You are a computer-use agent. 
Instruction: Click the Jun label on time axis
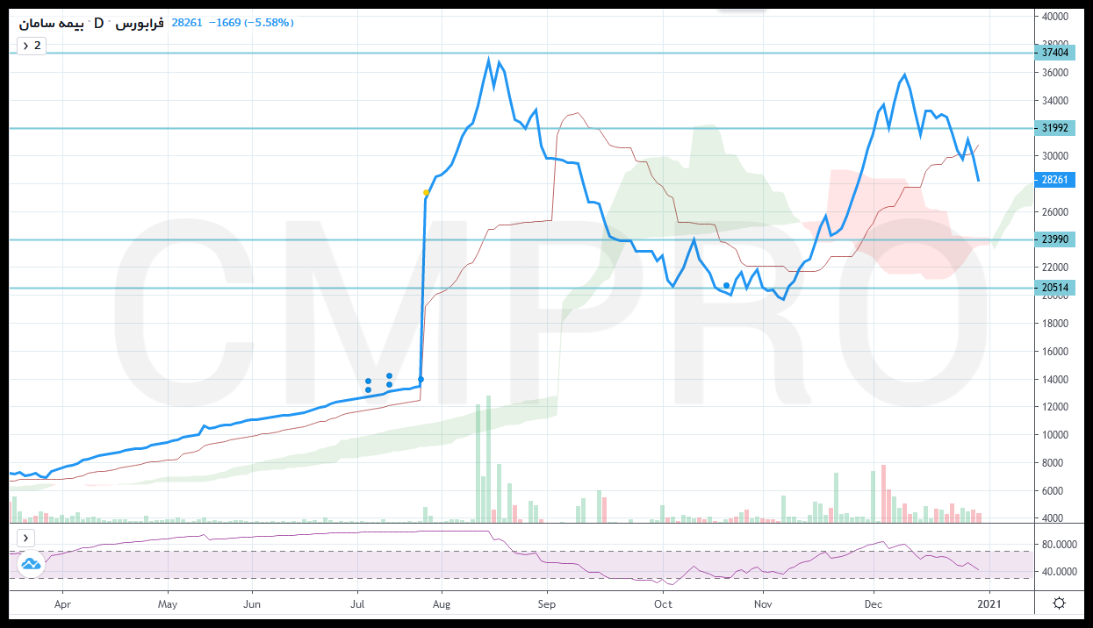point(252,603)
